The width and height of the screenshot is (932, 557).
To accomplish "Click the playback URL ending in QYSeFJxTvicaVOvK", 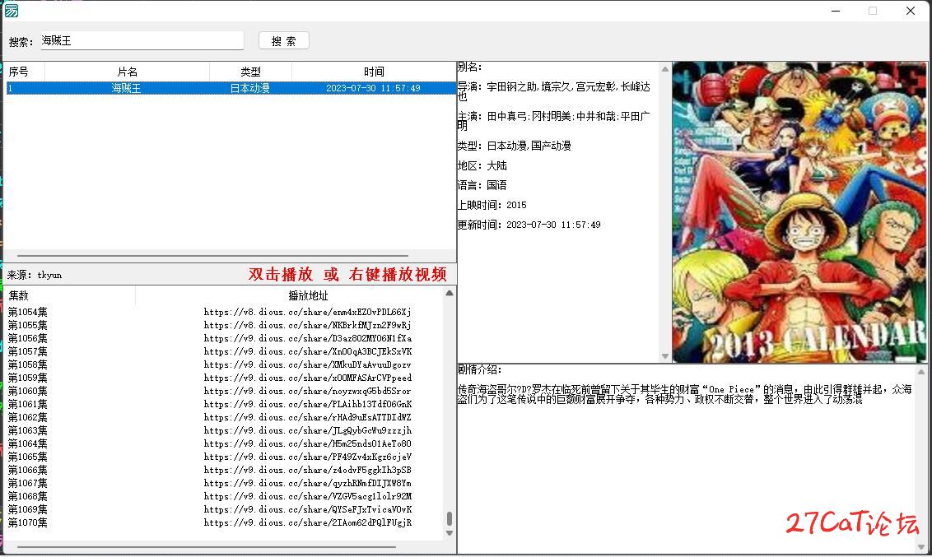I will pyautogui.click(x=307, y=509).
